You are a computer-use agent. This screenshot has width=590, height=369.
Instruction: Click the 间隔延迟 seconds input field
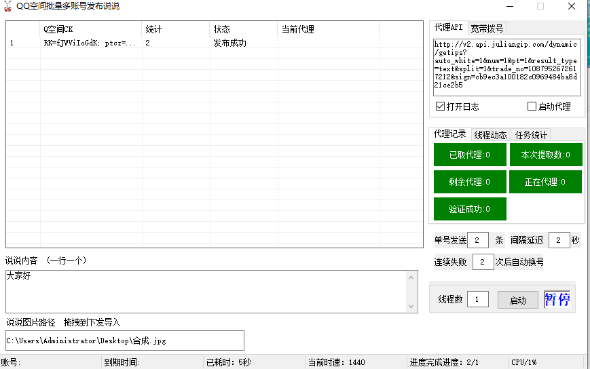(x=559, y=240)
